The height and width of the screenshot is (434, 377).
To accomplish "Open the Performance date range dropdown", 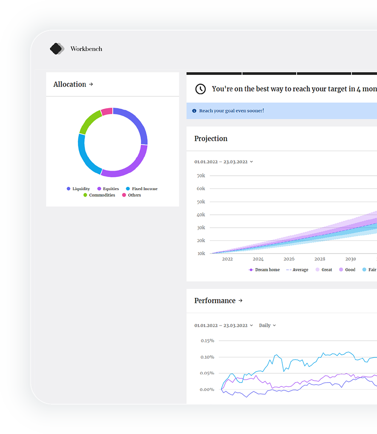I will point(224,325).
